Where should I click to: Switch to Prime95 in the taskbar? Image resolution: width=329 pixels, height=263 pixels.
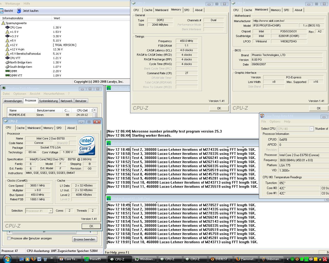[x=95, y=259]
